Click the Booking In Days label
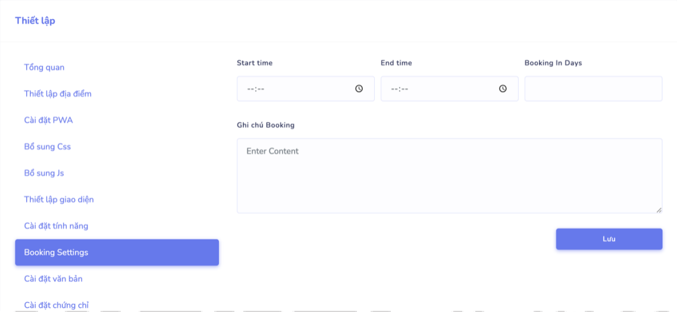The image size is (677, 312). tap(553, 63)
